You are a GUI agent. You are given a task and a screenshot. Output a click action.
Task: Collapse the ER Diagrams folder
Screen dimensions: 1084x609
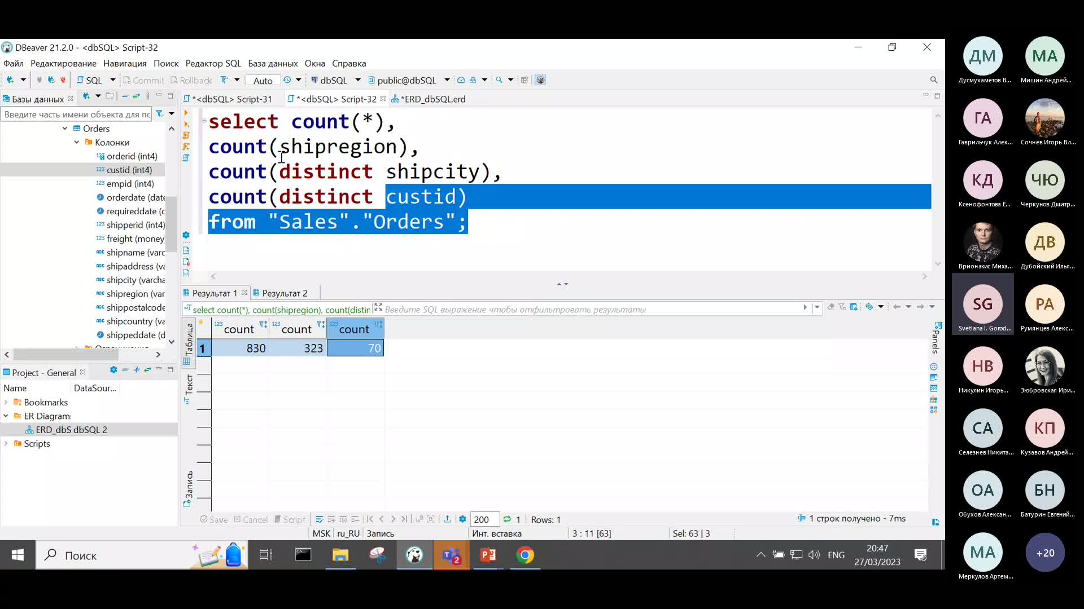coord(6,416)
